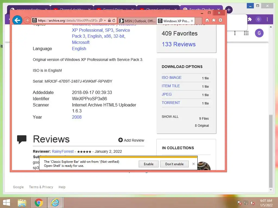The height and width of the screenshot is (208, 278).
Task: Open the Google apps grid in Chrome page
Action: click(x=246, y=33)
